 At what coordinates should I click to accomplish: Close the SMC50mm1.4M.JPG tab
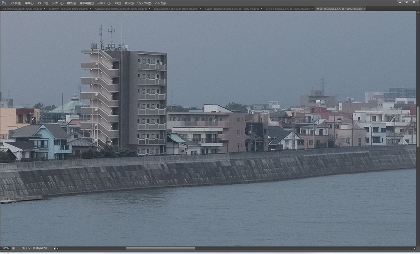201,9
